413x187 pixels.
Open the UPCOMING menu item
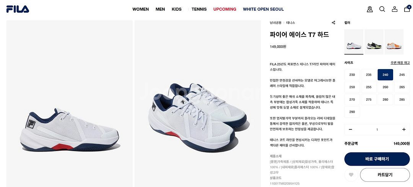tap(225, 9)
